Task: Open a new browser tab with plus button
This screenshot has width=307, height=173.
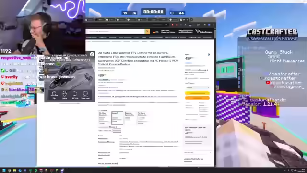Action: tap(191, 20)
